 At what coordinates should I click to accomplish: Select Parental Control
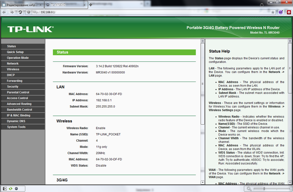coord(23,93)
